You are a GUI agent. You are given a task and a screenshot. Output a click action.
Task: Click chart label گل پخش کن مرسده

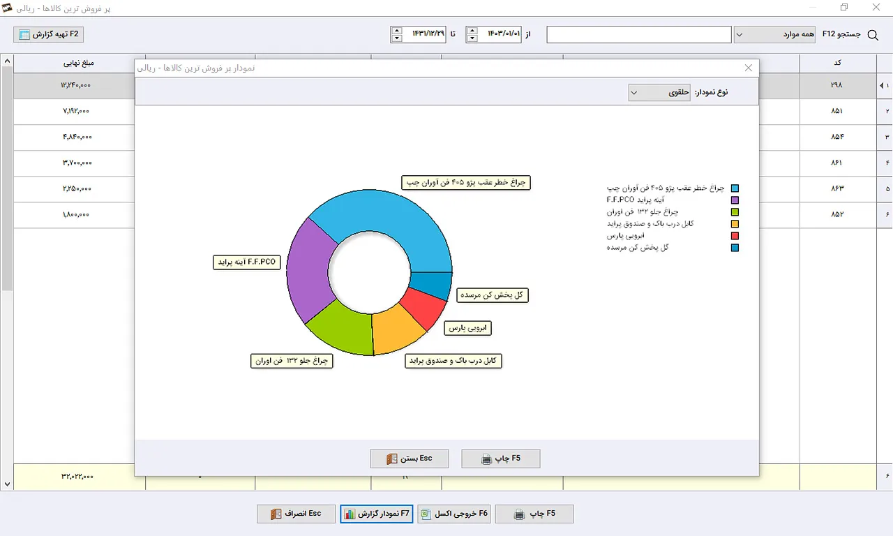493,295
